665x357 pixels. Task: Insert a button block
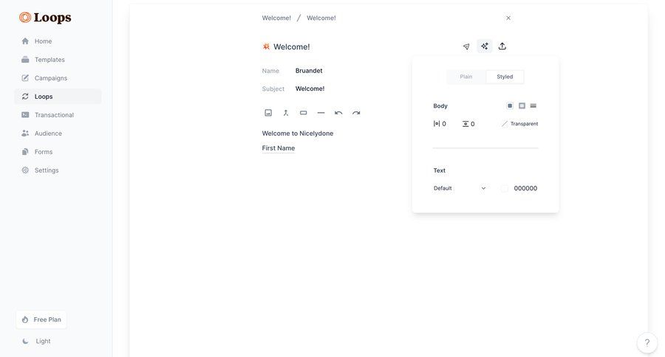point(303,113)
